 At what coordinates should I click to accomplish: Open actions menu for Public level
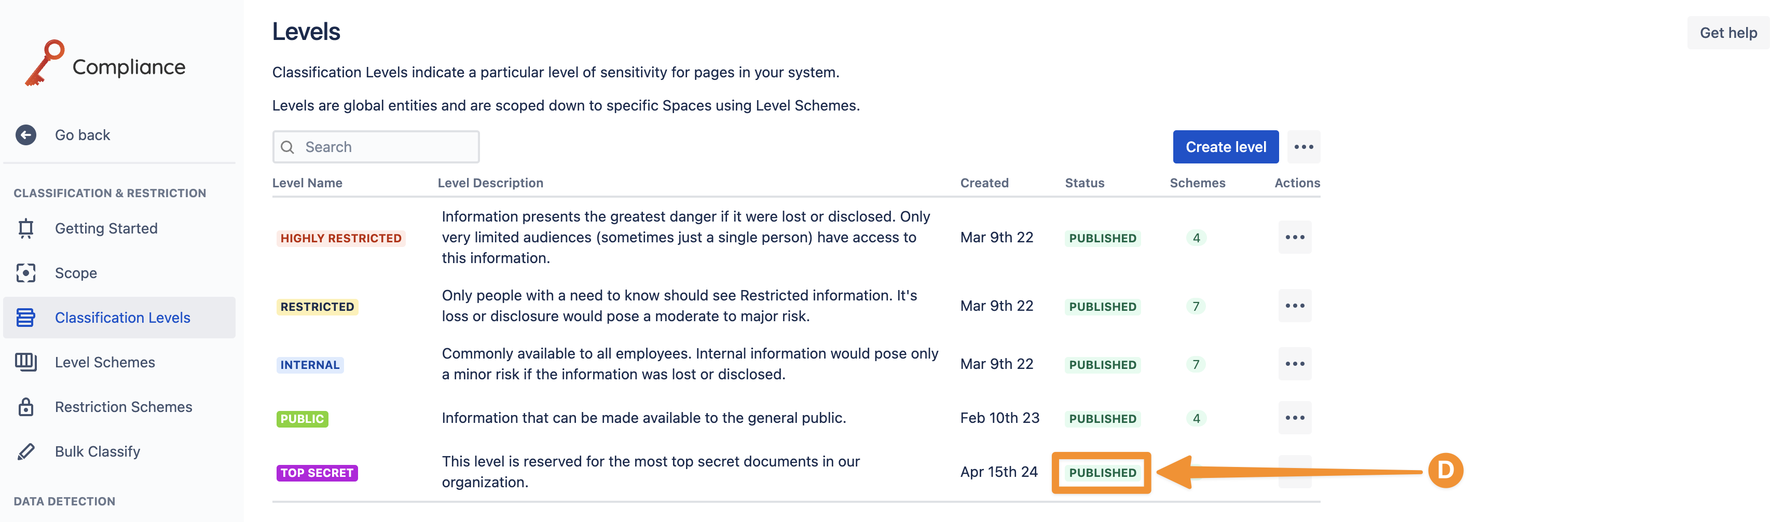[1294, 418]
